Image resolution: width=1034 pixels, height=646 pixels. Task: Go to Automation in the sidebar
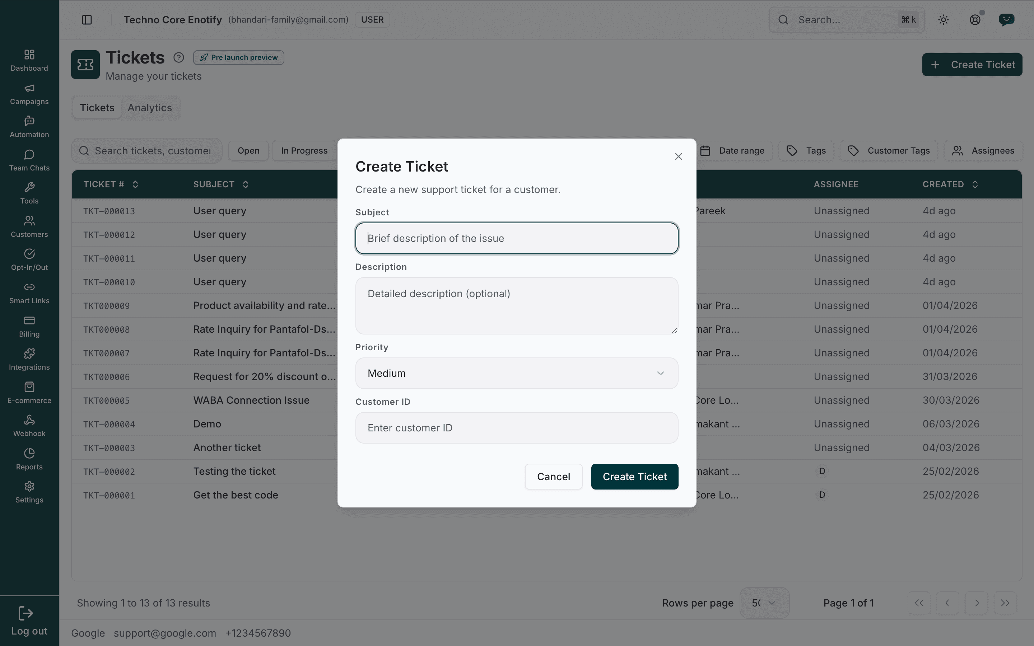(x=29, y=127)
